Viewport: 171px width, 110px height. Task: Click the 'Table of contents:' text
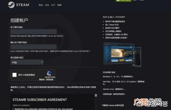tap(21, 105)
